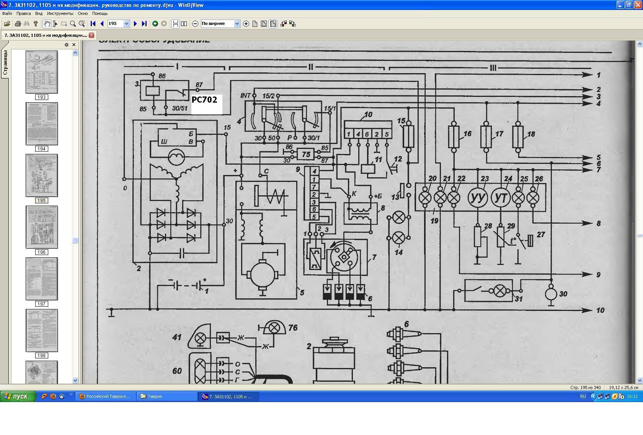Switch to Таврия folder taskbar window
The image size is (643, 435).
pyautogui.click(x=166, y=396)
